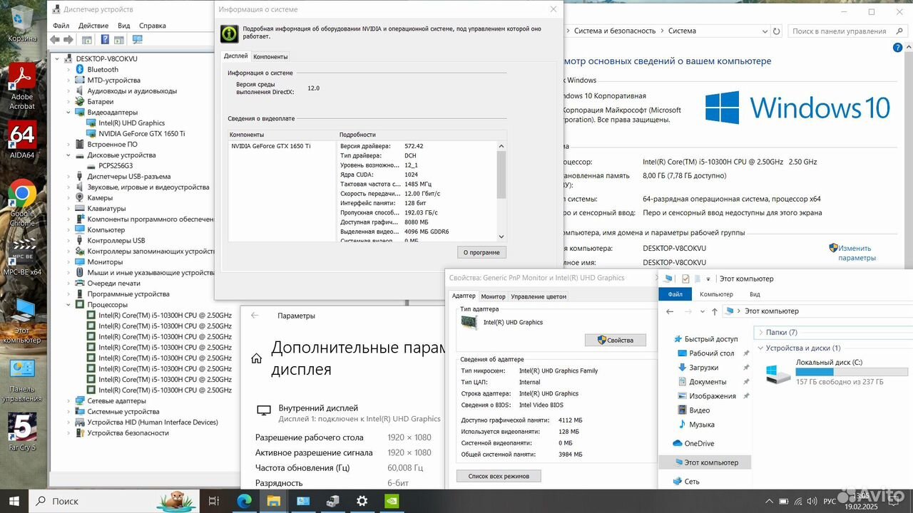Open the Панель управления desktop icon
Viewport: 913px width, 513px height.
[x=22, y=380]
